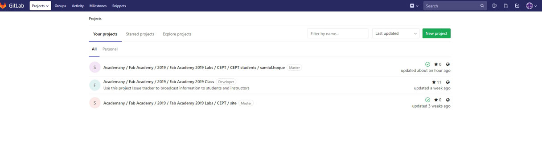Click the New project button

[x=436, y=33]
